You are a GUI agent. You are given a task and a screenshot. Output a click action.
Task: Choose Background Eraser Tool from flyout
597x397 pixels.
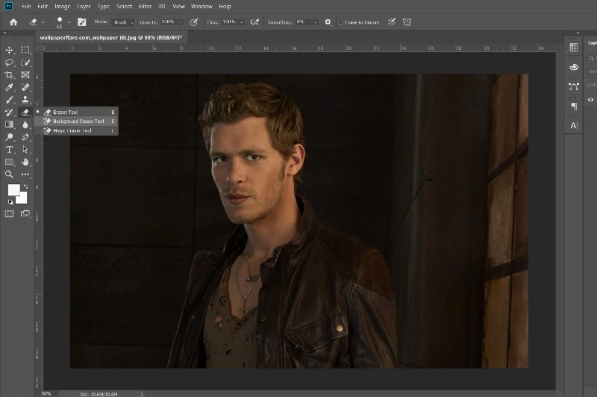tap(78, 121)
